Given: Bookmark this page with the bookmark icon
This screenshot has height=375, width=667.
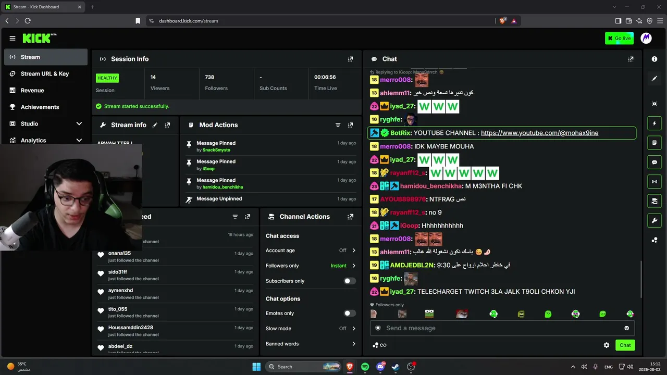Looking at the screenshot, I should click(x=138, y=21).
